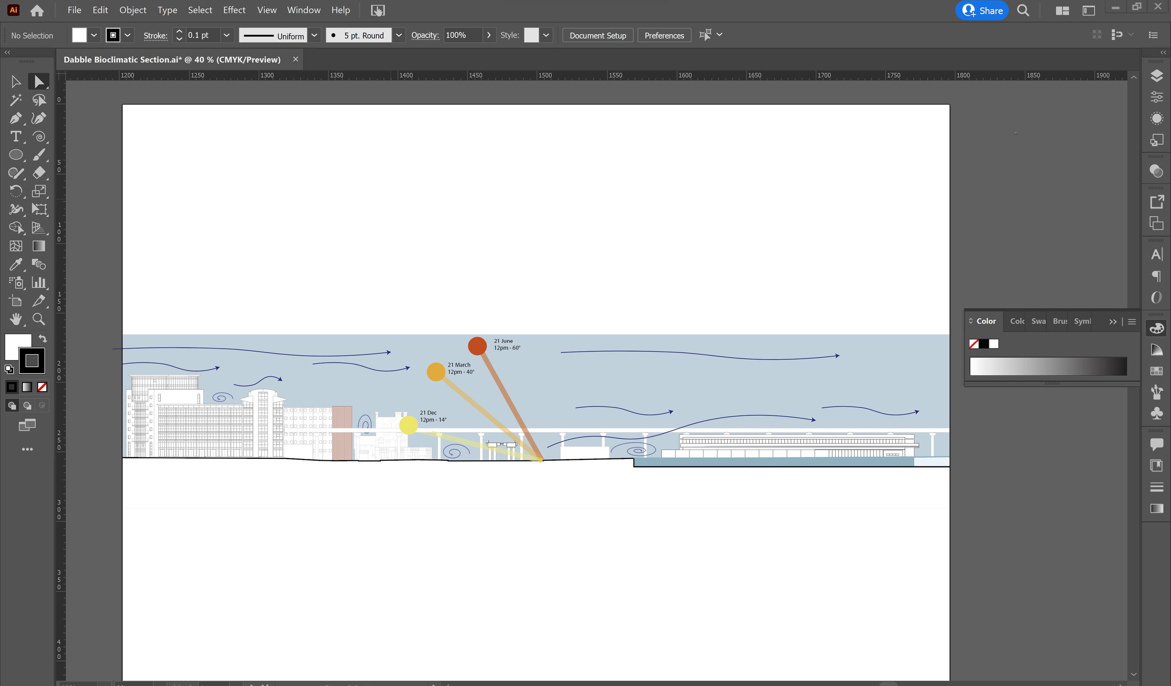Screen dimensions: 1171x686
Task: Enable Draw Behind mode
Action: tap(27, 406)
